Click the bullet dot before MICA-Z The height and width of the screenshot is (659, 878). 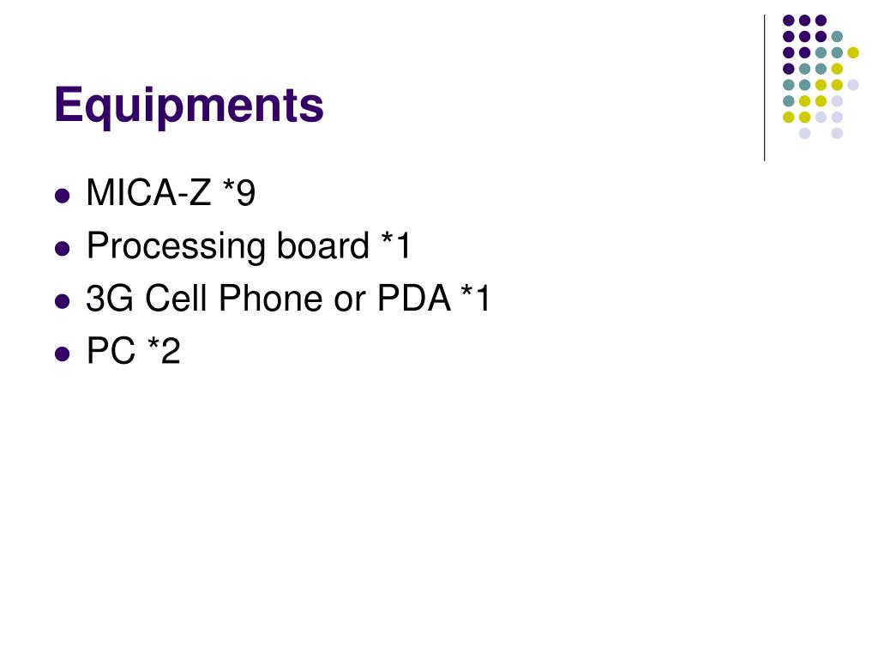pyautogui.click(x=63, y=196)
